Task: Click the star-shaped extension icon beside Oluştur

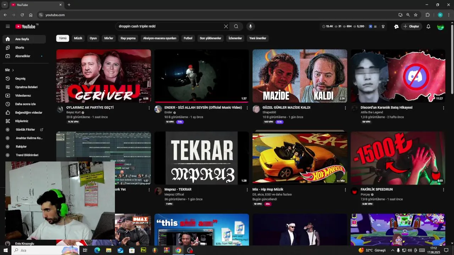Action: (396, 27)
